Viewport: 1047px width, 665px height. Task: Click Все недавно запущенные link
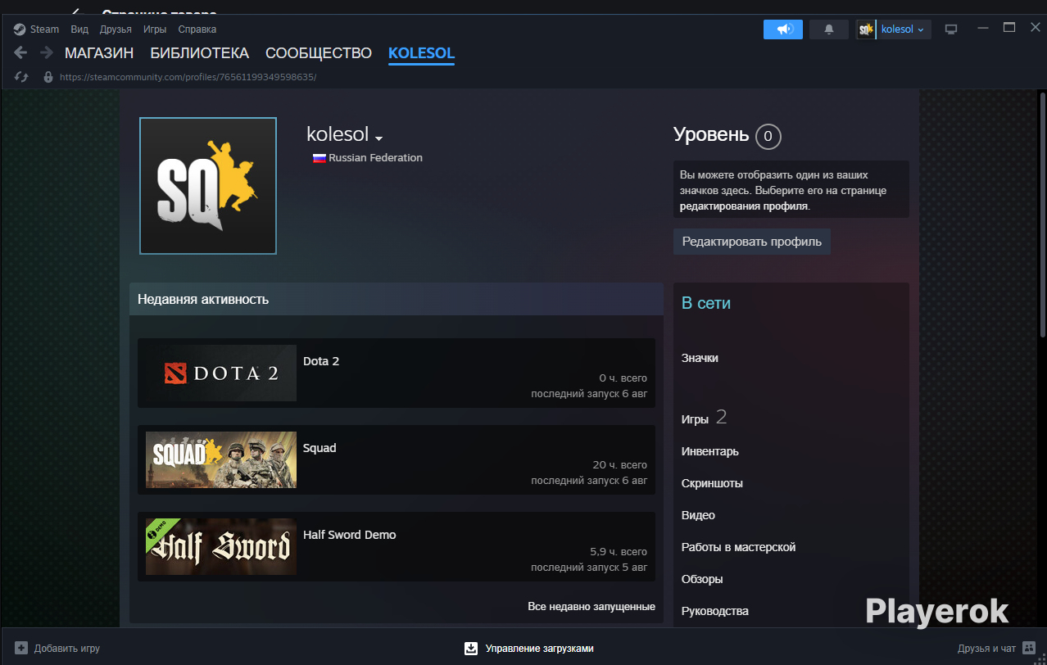591,607
